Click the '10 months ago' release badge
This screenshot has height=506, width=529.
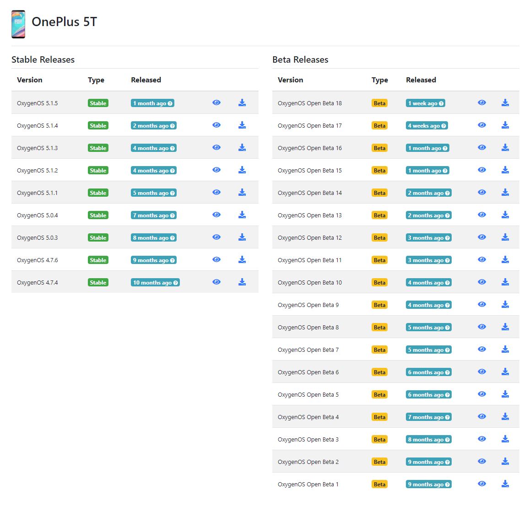155,283
